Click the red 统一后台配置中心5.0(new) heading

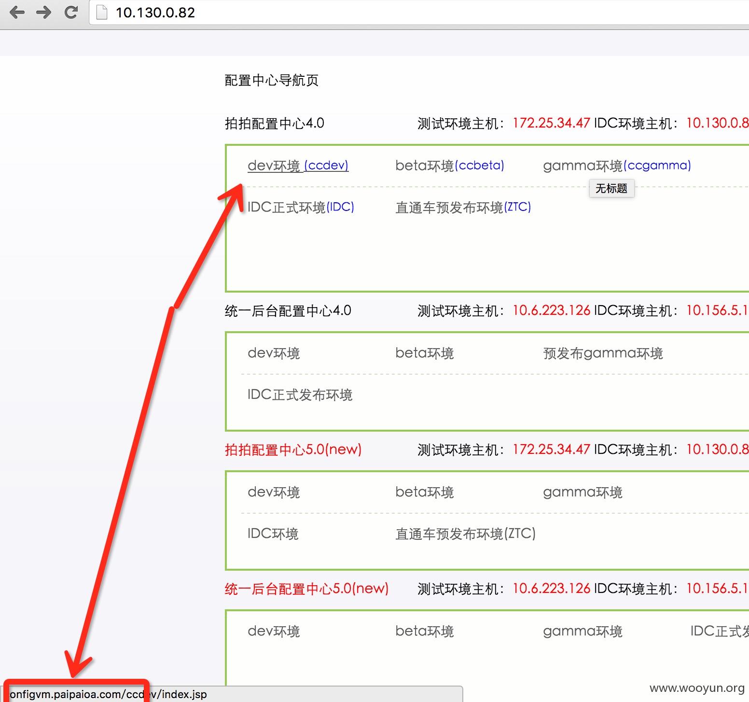coord(306,589)
